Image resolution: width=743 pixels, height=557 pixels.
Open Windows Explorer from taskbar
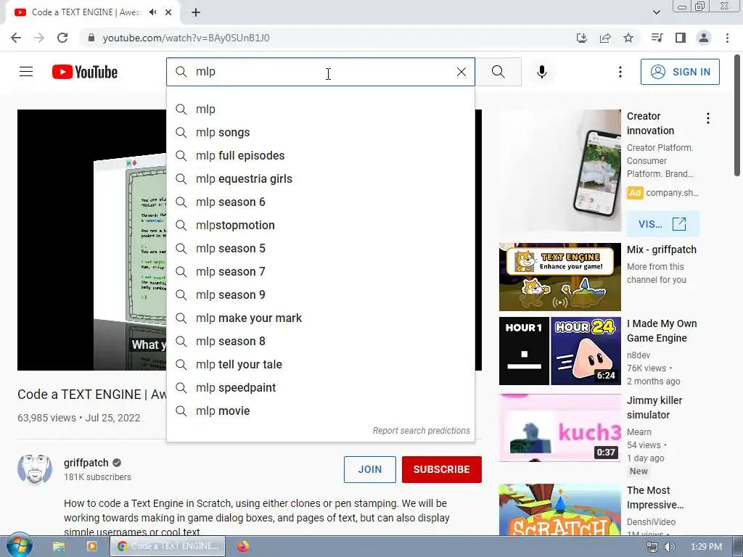pos(59,546)
